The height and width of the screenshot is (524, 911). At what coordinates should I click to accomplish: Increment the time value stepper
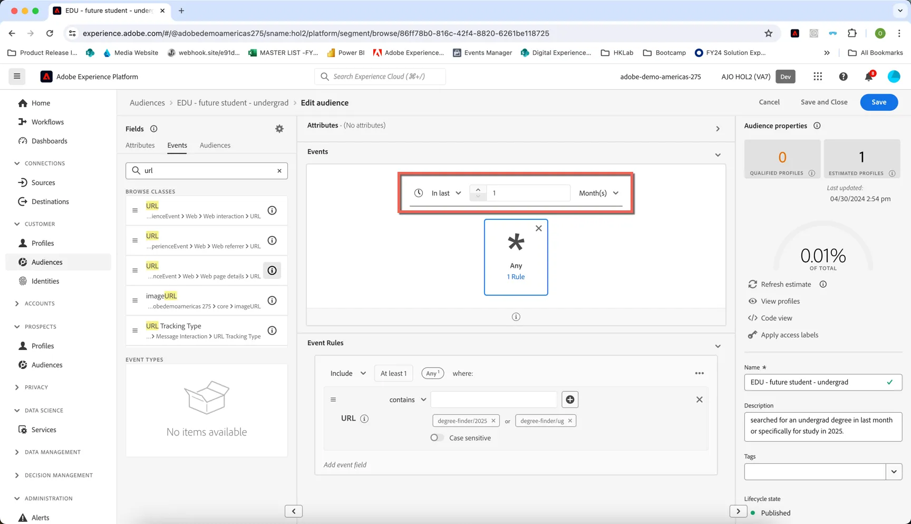pos(478,189)
